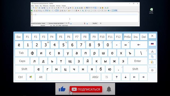
Task: Open the Настройки menu in AkelPad
Action: click(x=52, y=6)
